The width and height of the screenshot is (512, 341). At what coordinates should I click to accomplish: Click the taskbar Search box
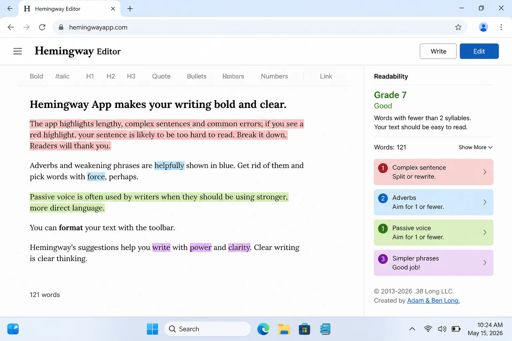207,329
